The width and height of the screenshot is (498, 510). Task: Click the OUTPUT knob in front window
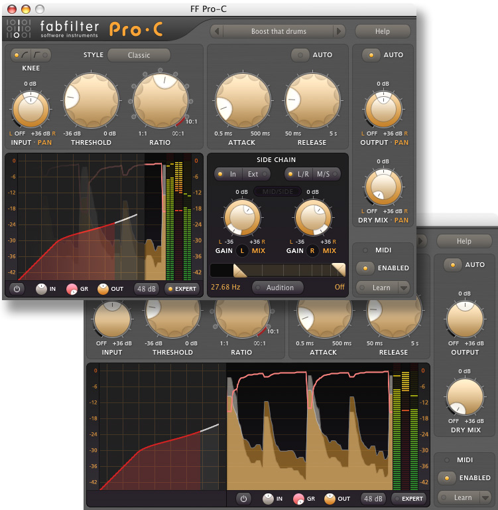click(x=383, y=110)
